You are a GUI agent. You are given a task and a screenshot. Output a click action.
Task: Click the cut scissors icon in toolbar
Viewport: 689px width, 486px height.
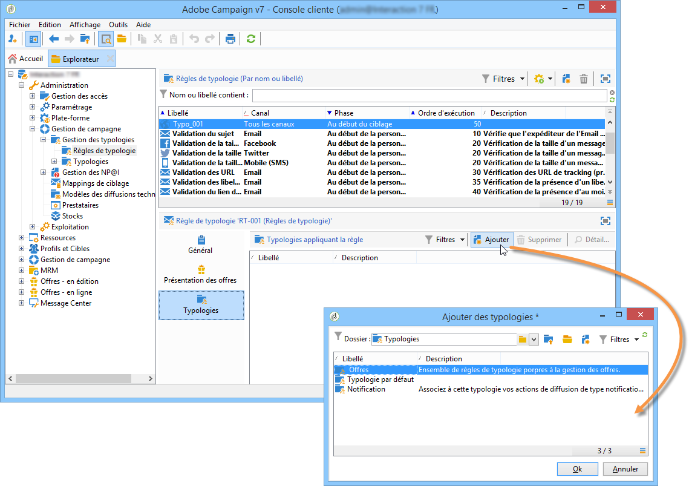coord(158,39)
